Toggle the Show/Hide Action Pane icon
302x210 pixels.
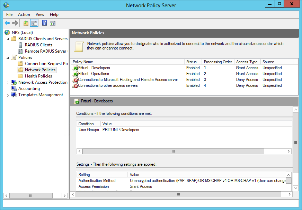53,23
